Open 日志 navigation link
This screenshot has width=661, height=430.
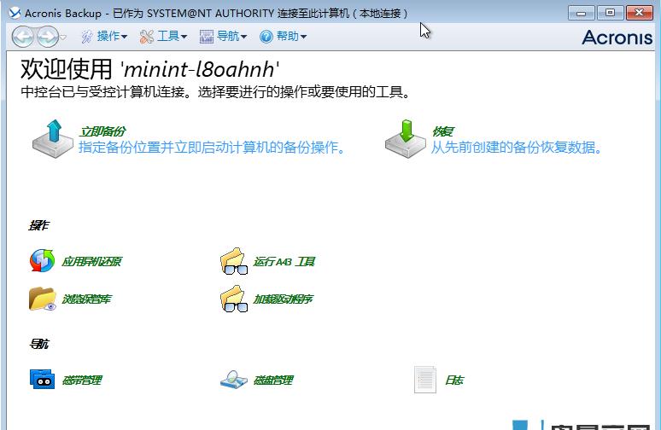point(454,381)
